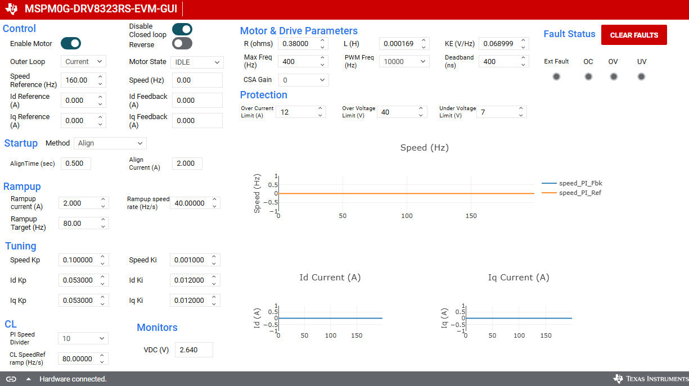Open the Outer Loop dropdown
Screen dimensions: 689x386
click(x=83, y=62)
